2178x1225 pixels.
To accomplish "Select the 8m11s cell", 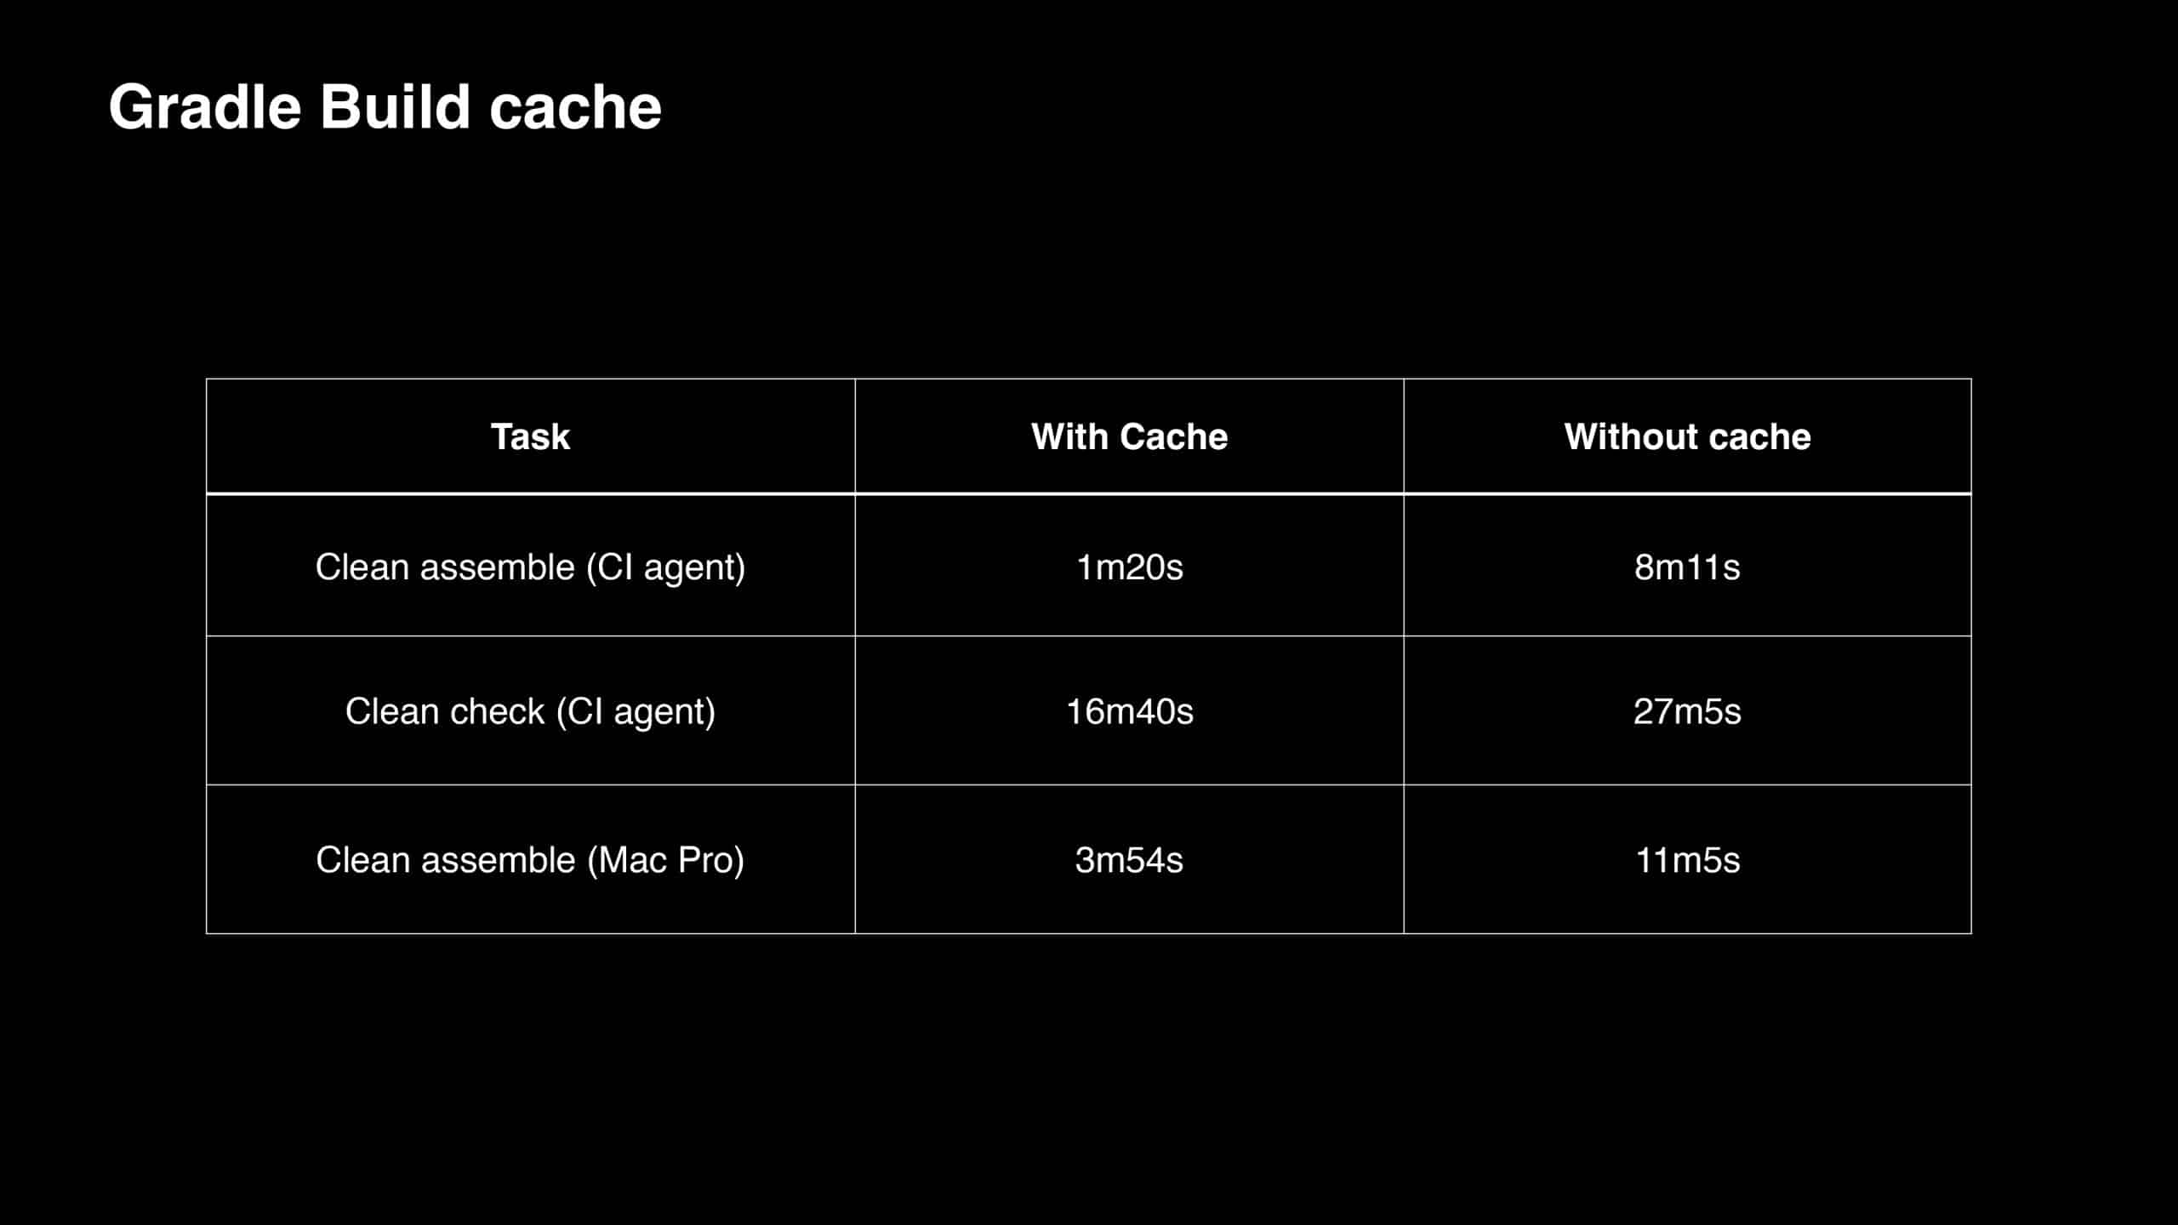I will coord(1687,567).
